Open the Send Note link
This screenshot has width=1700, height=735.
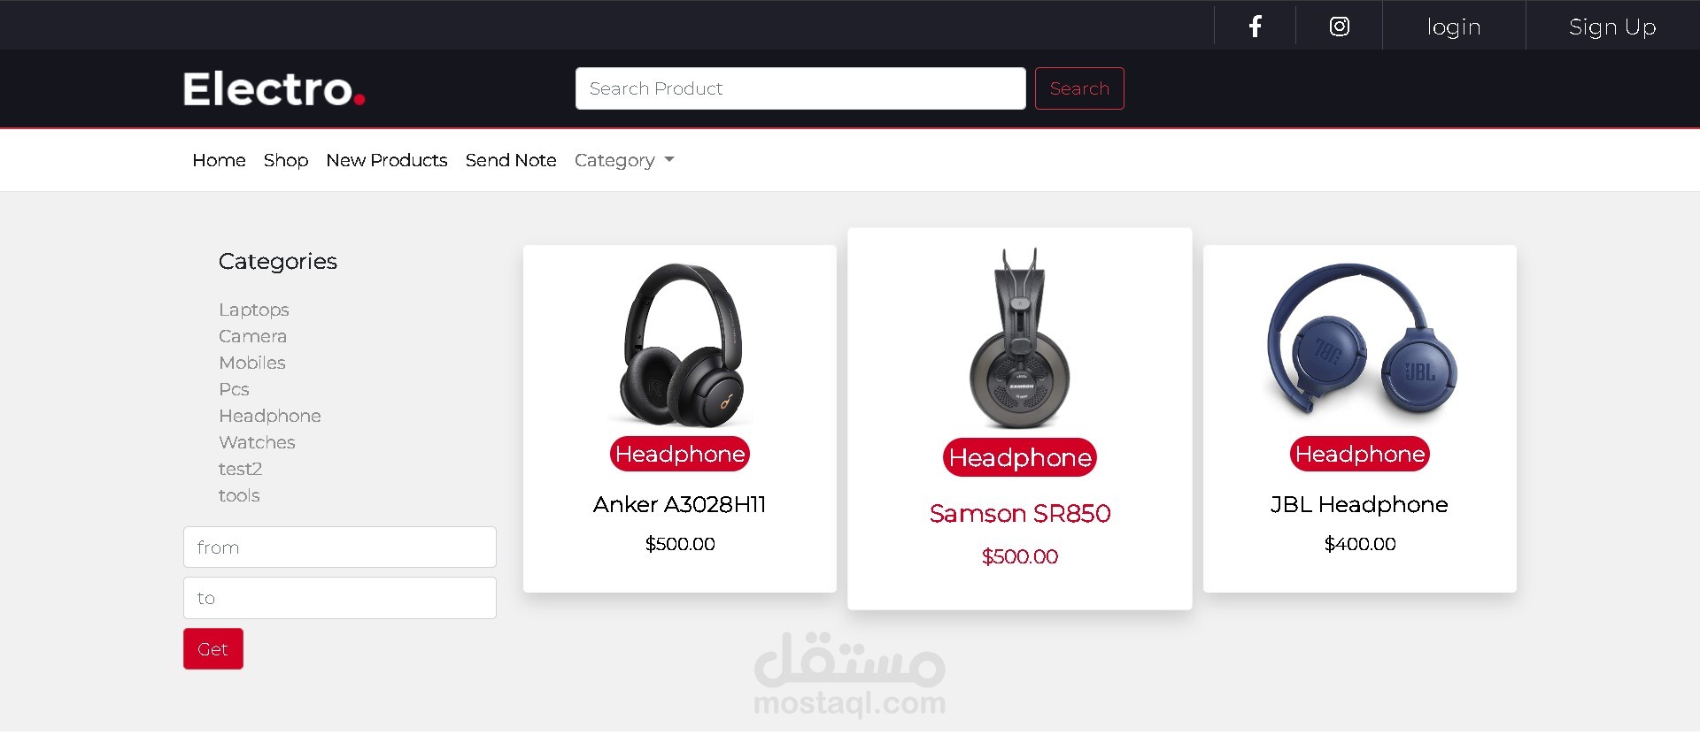point(511,160)
